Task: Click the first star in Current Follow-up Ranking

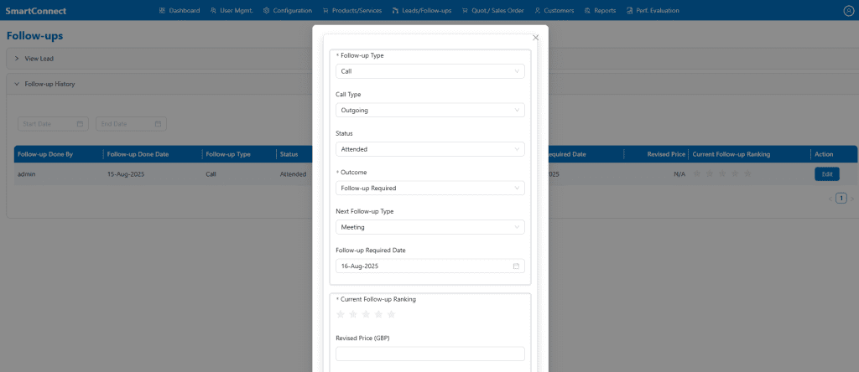Action: pos(341,314)
